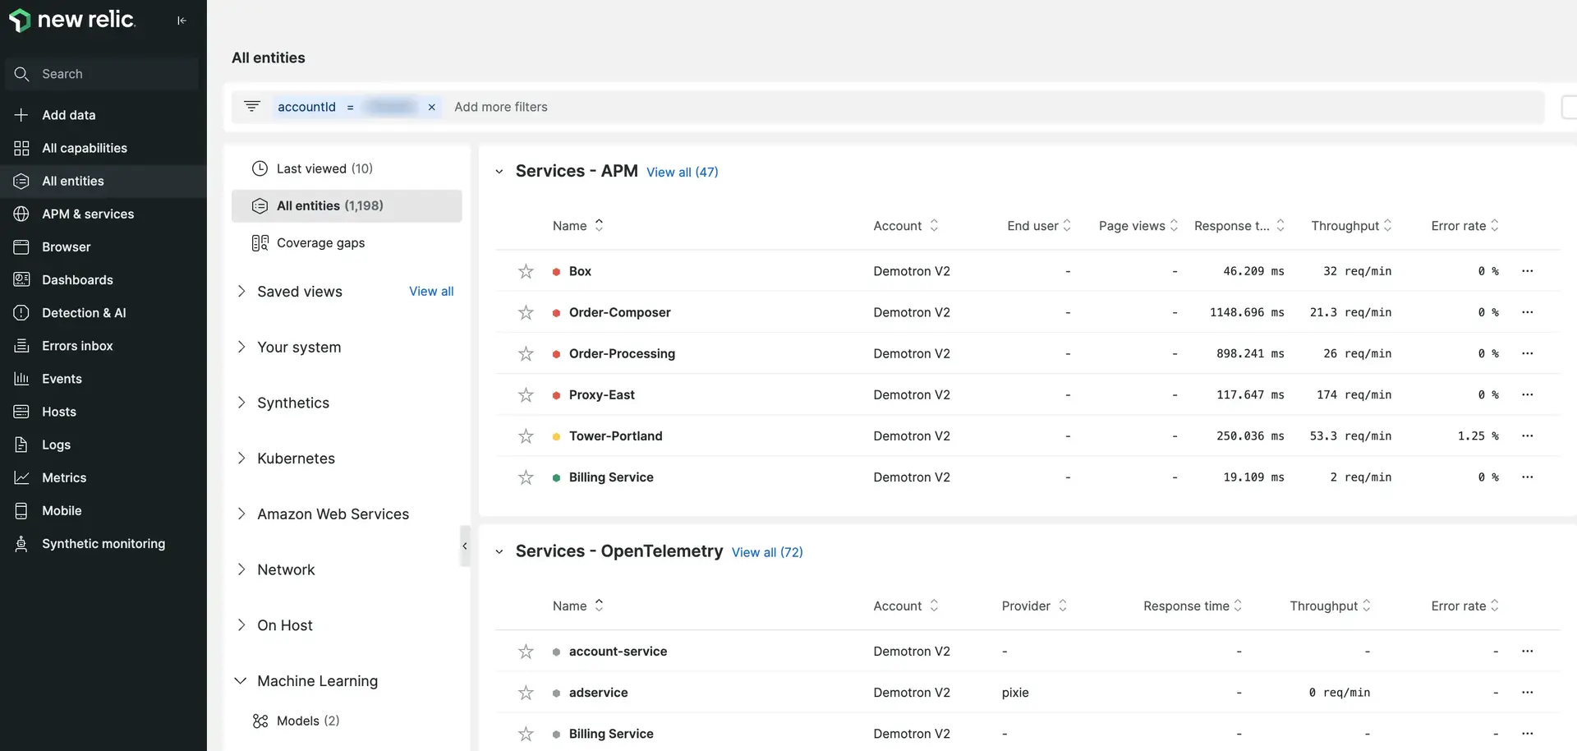
Task: Star the Tower-Portland service
Action: (526, 436)
